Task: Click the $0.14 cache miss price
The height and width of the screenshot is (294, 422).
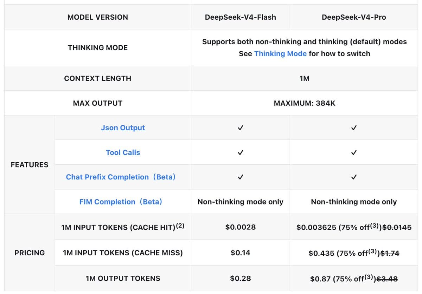Action: (241, 253)
